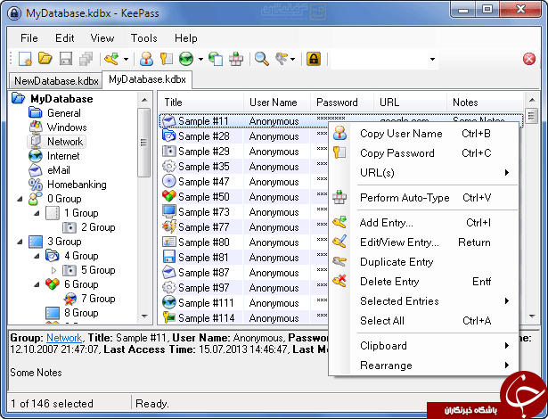Image resolution: width=548 pixels, height=419 pixels.
Task: Click the Copy URL to clipboard icon
Action: tap(216, 59)
